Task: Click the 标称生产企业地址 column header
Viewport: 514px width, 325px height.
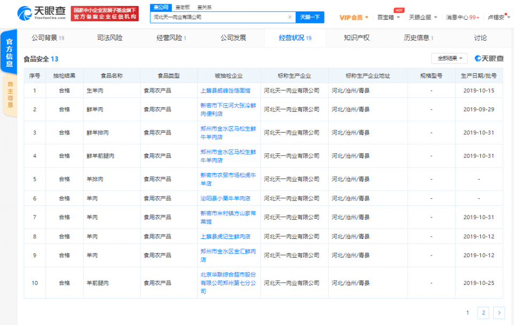Action: pyautogui.click(x=368, y=76)
